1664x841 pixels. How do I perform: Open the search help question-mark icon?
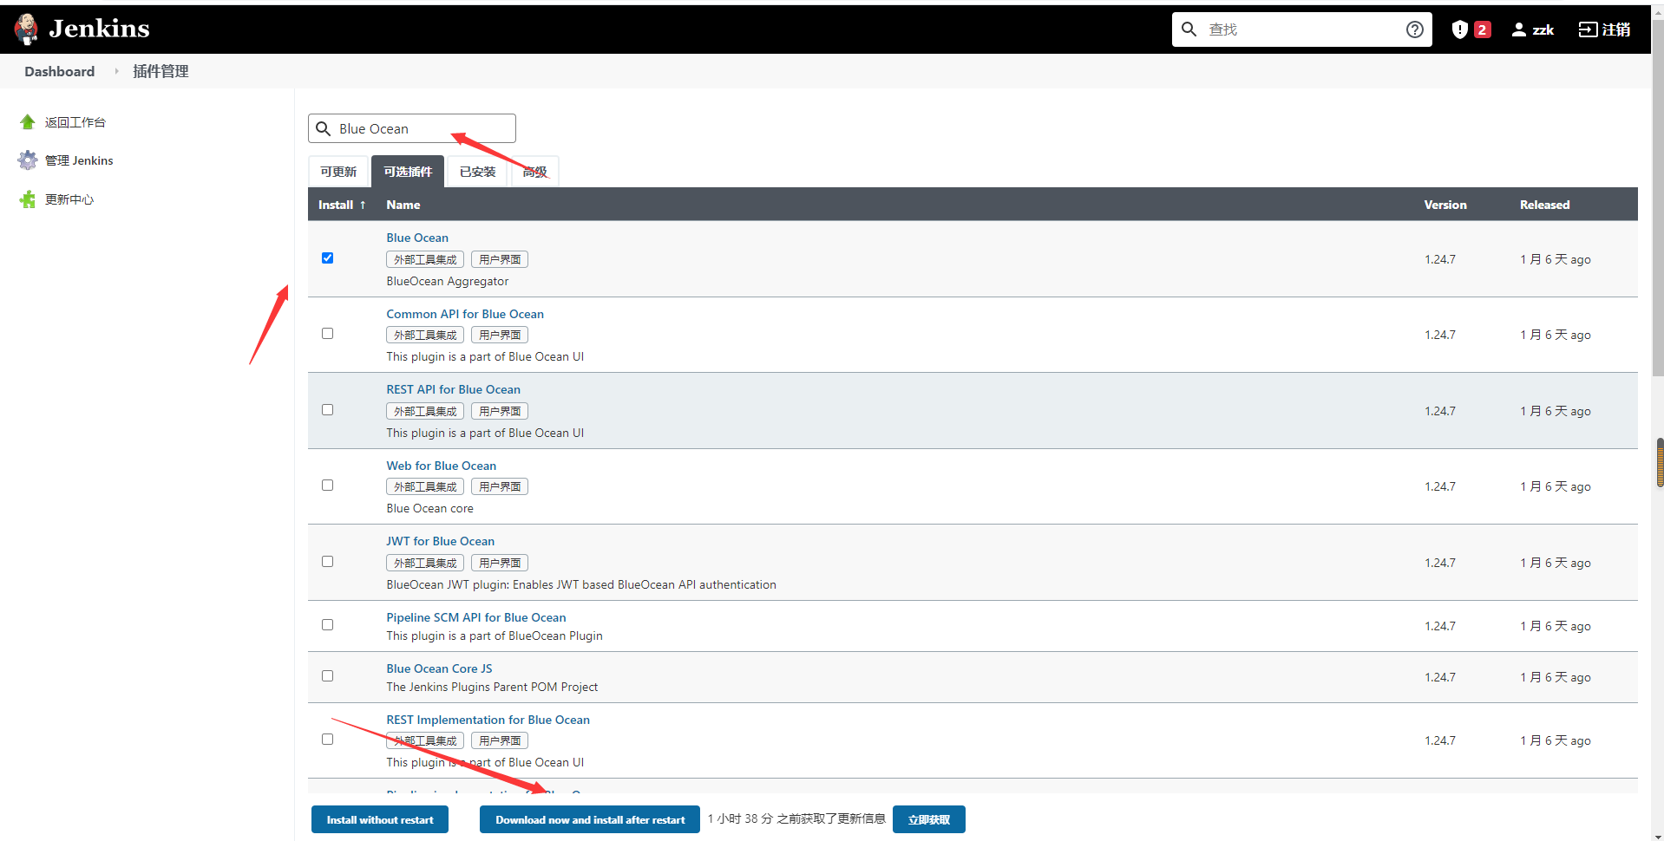click(1414, 29)
